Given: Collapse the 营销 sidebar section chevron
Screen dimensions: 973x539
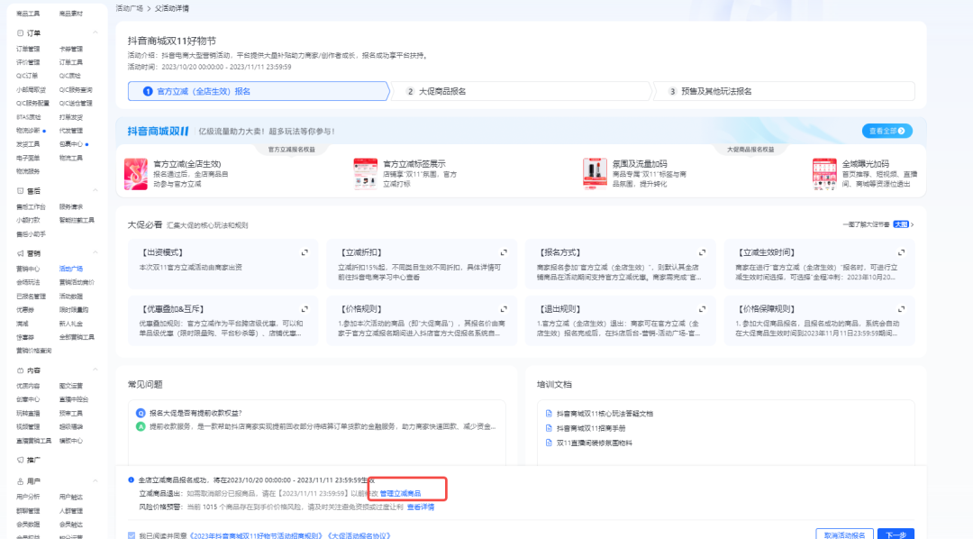Looking at the screenshot, I should (95, 252).
